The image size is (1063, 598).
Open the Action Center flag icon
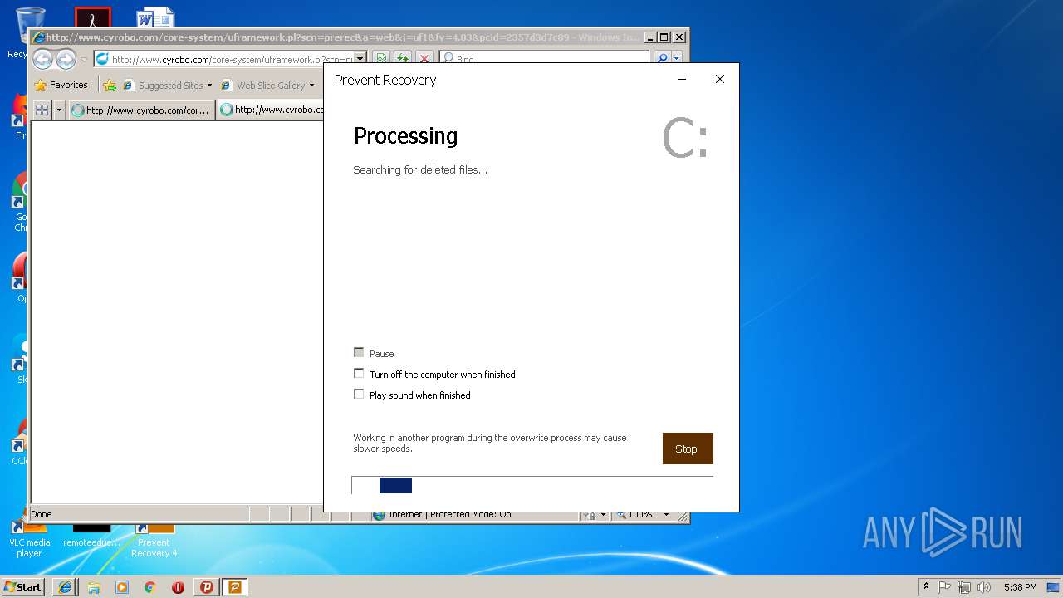pos(944,587)
